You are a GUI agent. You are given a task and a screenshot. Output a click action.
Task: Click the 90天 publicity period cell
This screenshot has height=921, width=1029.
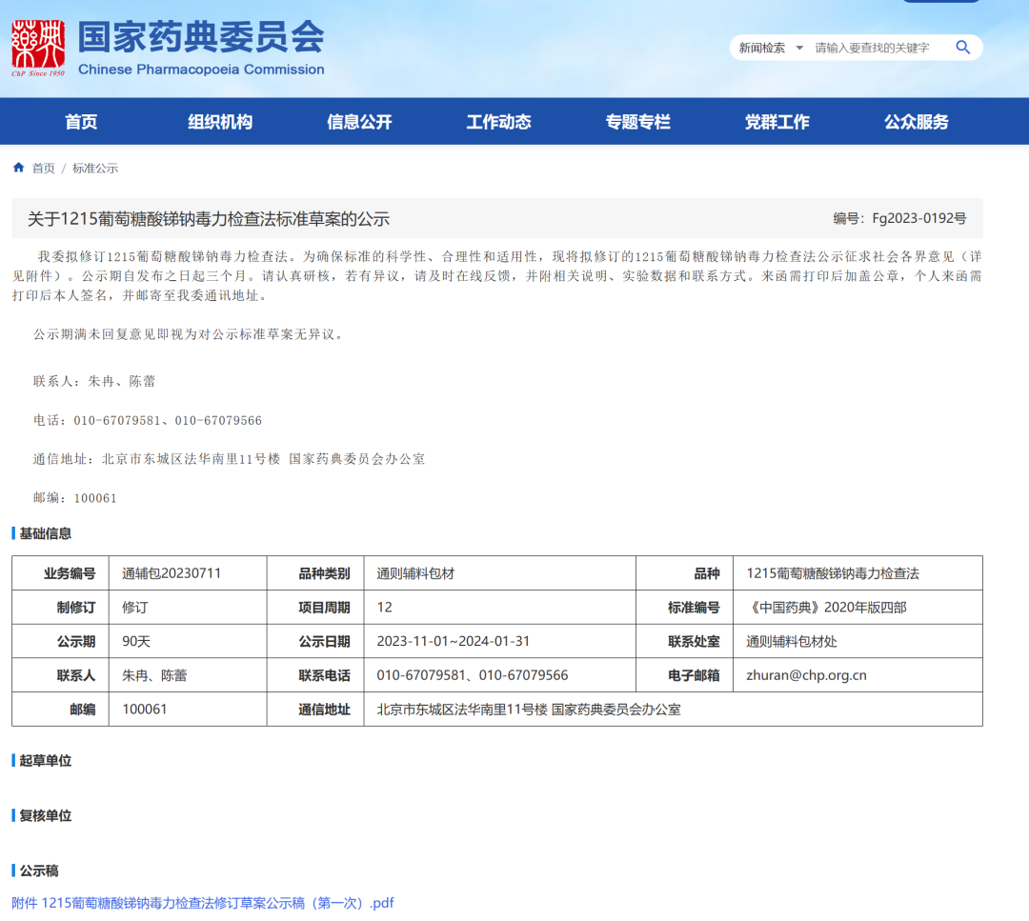[x=188, y=642]
